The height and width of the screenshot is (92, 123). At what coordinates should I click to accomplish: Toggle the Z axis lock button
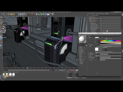[24, 14]
